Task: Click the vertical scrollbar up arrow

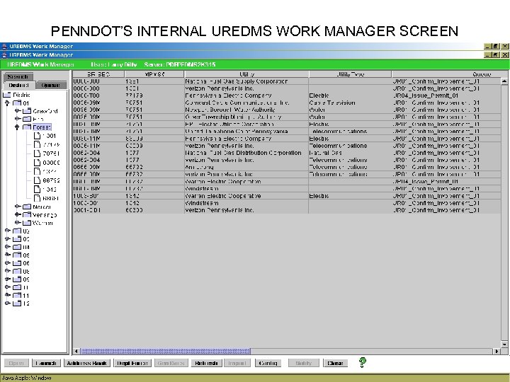Action: [x=504, y=81]
